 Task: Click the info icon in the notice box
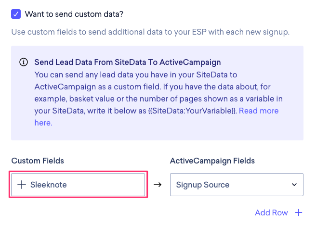(23, 62)
